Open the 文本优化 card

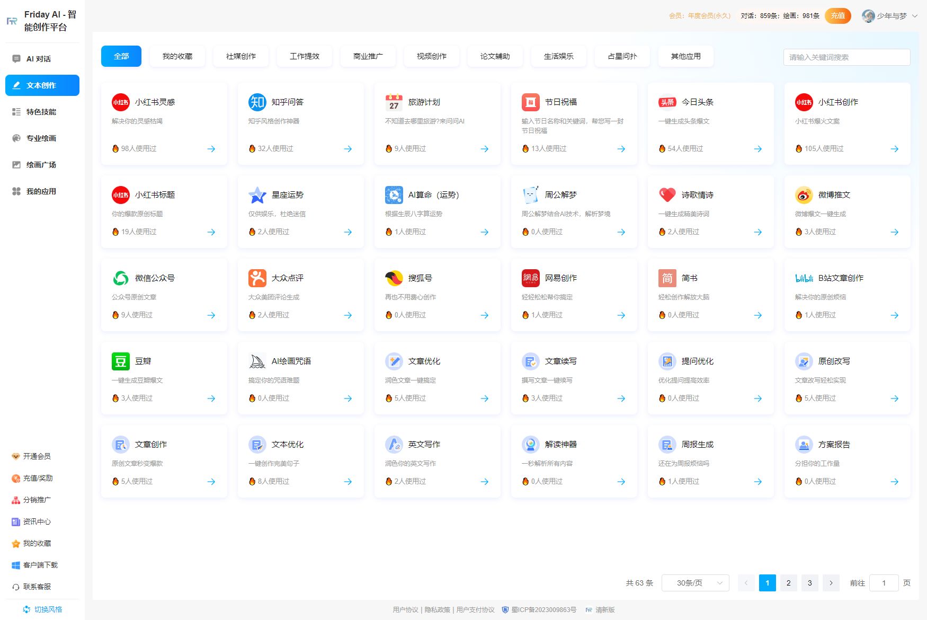tap(301, 461)
